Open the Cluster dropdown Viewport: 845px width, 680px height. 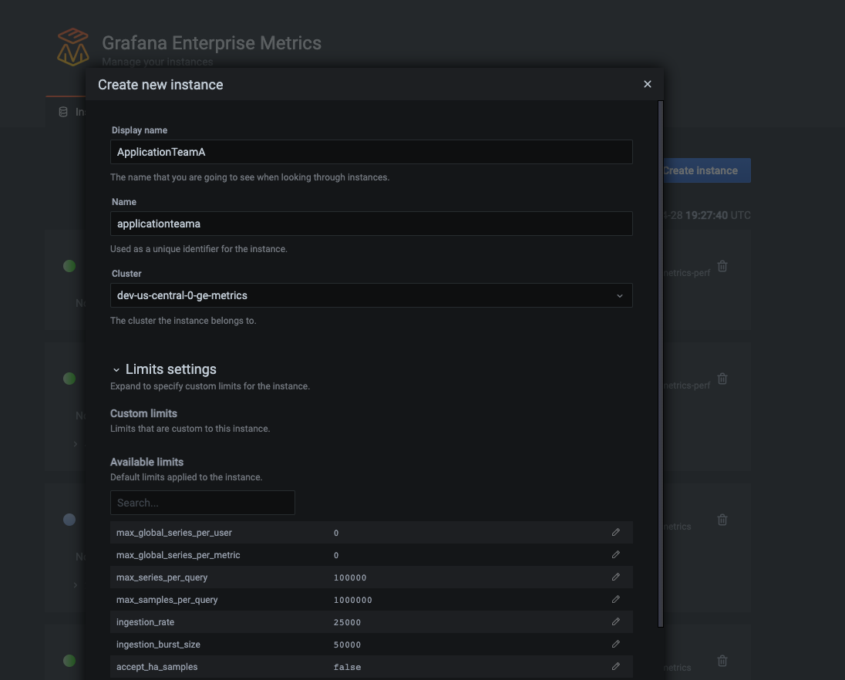click(371, 295)
